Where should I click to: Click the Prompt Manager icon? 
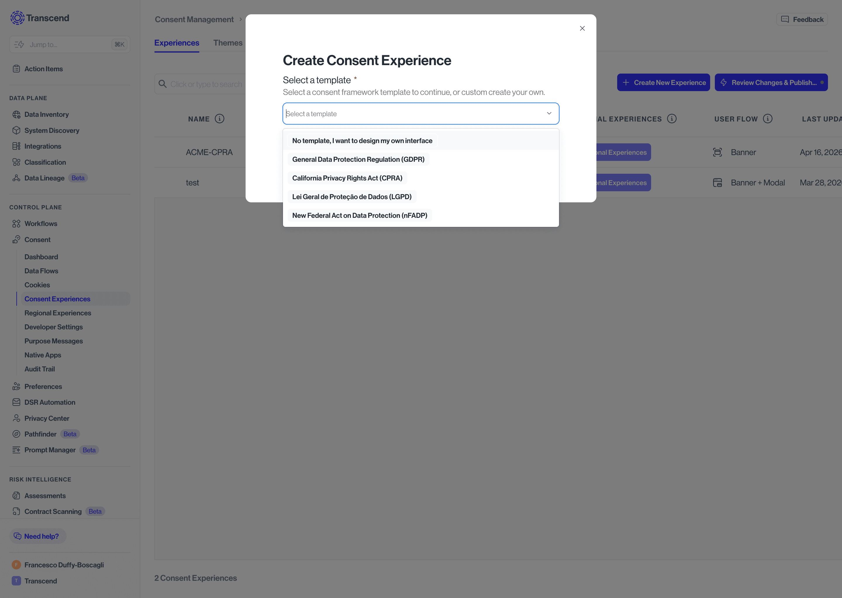point(16,450)
